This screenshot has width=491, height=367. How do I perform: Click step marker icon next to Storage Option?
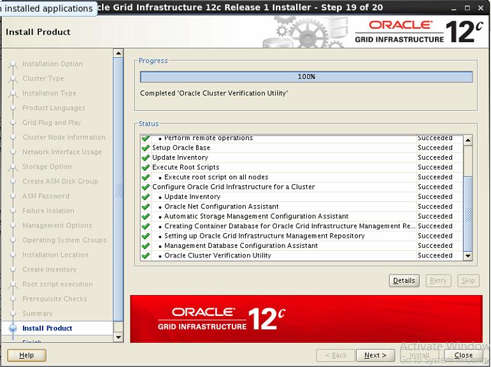13,167
